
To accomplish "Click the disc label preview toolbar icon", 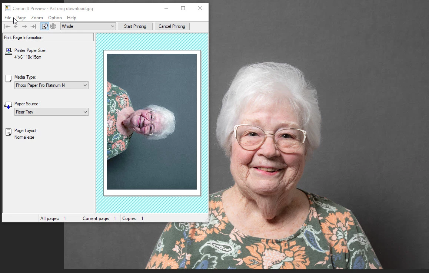I will pos(53,26).
